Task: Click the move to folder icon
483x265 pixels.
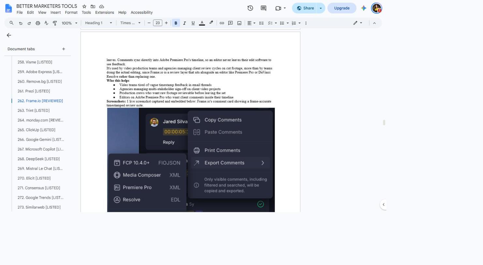Action: click(x=93, y=7)
